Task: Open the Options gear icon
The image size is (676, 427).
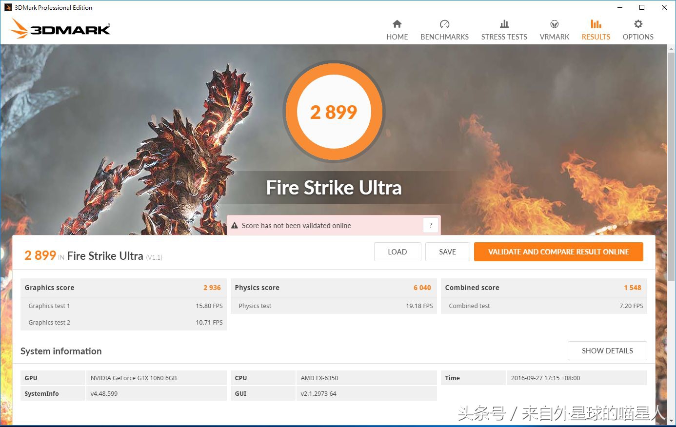Action: 637,23
